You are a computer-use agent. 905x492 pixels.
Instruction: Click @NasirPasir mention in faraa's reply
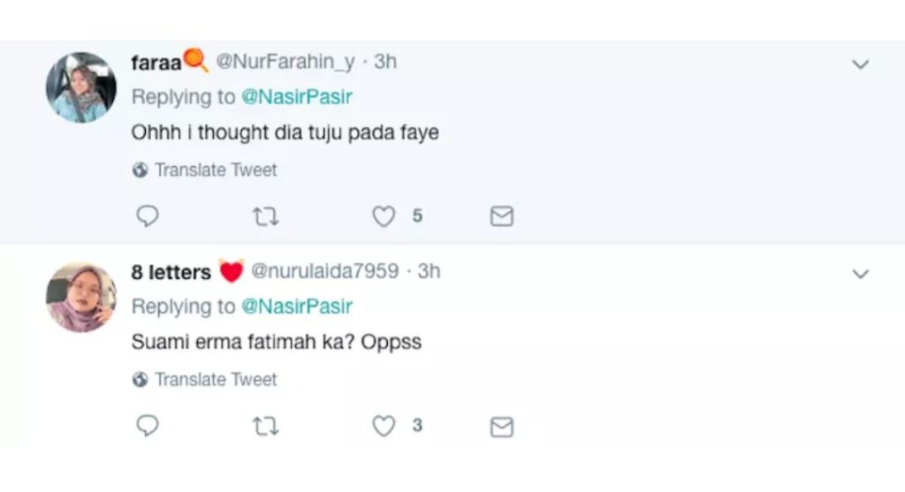click(x=296, y=96)
